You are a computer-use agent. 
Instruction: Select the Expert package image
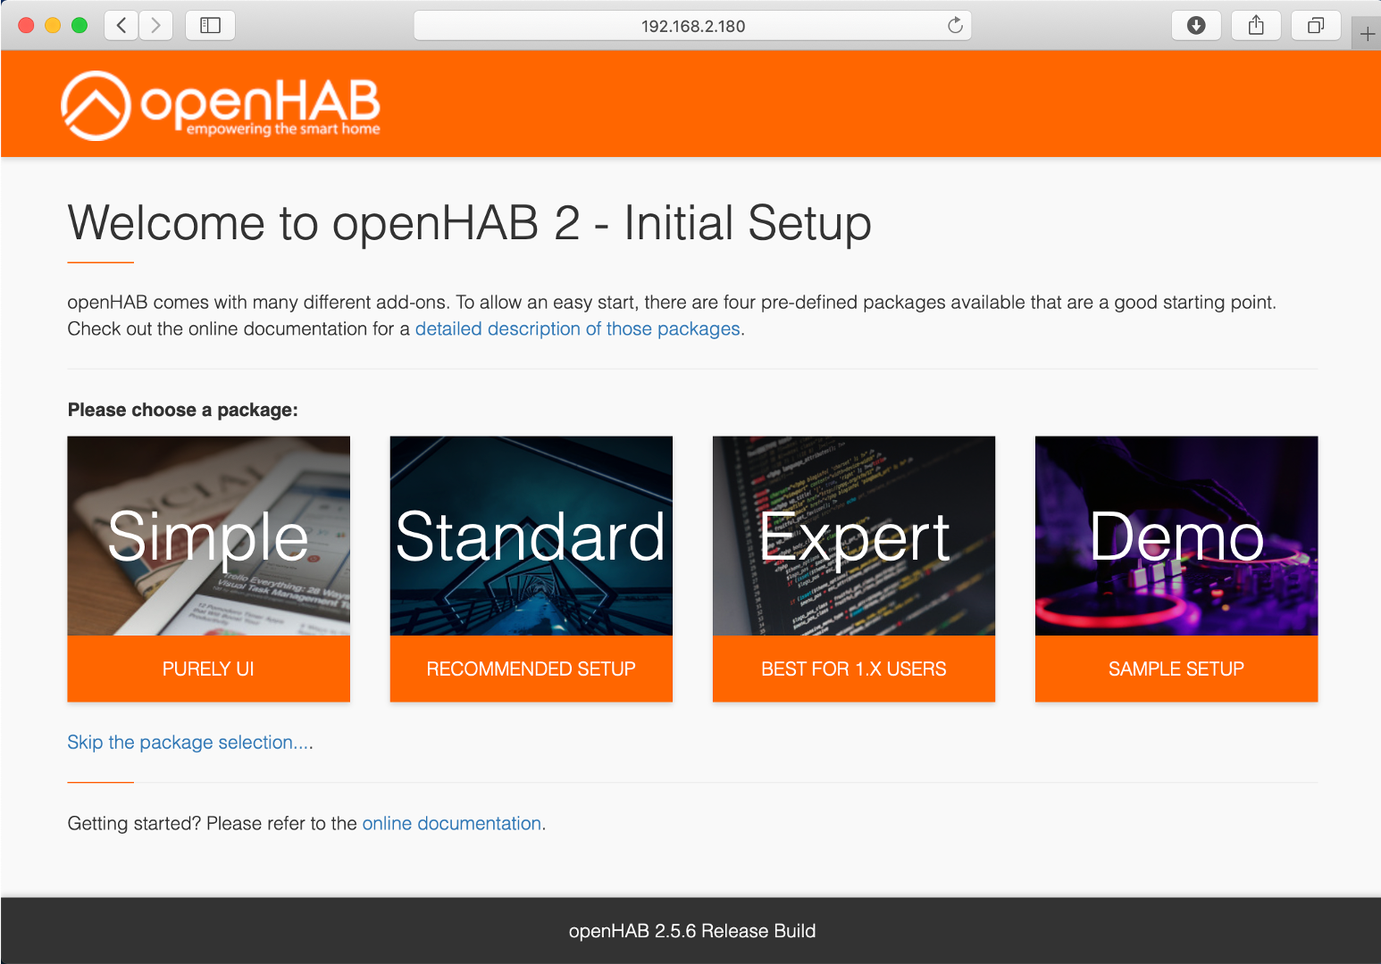[854, 536]
